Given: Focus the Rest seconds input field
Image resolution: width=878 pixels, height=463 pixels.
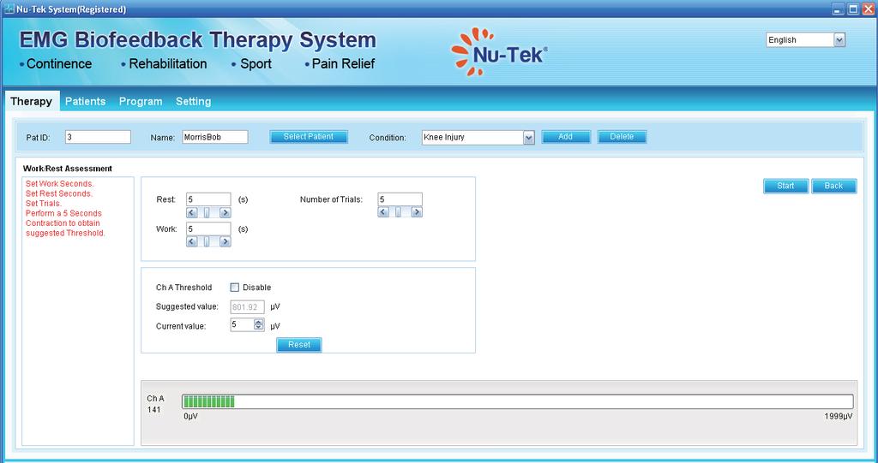Looking at the screenshot, I should click(208, 199).
